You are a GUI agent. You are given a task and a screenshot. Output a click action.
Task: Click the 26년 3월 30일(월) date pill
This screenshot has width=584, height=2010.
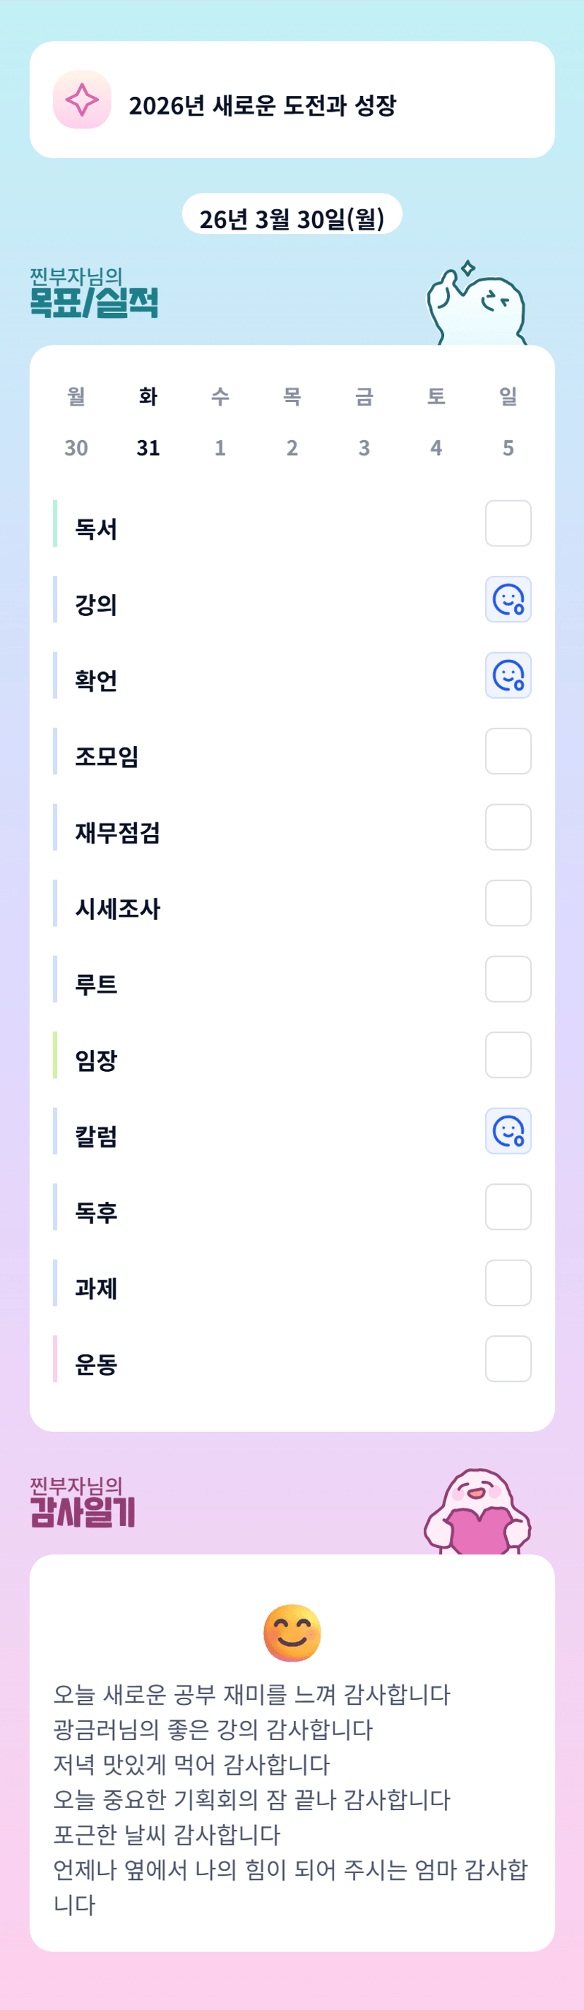[292, 218]
